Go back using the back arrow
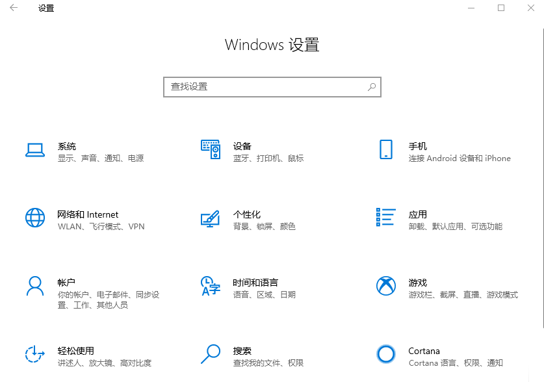544x382 pixels. point(14,8)
